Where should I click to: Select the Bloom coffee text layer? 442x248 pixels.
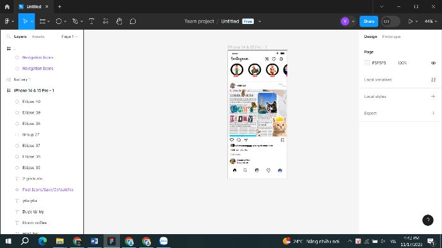(x=42, y=223)
